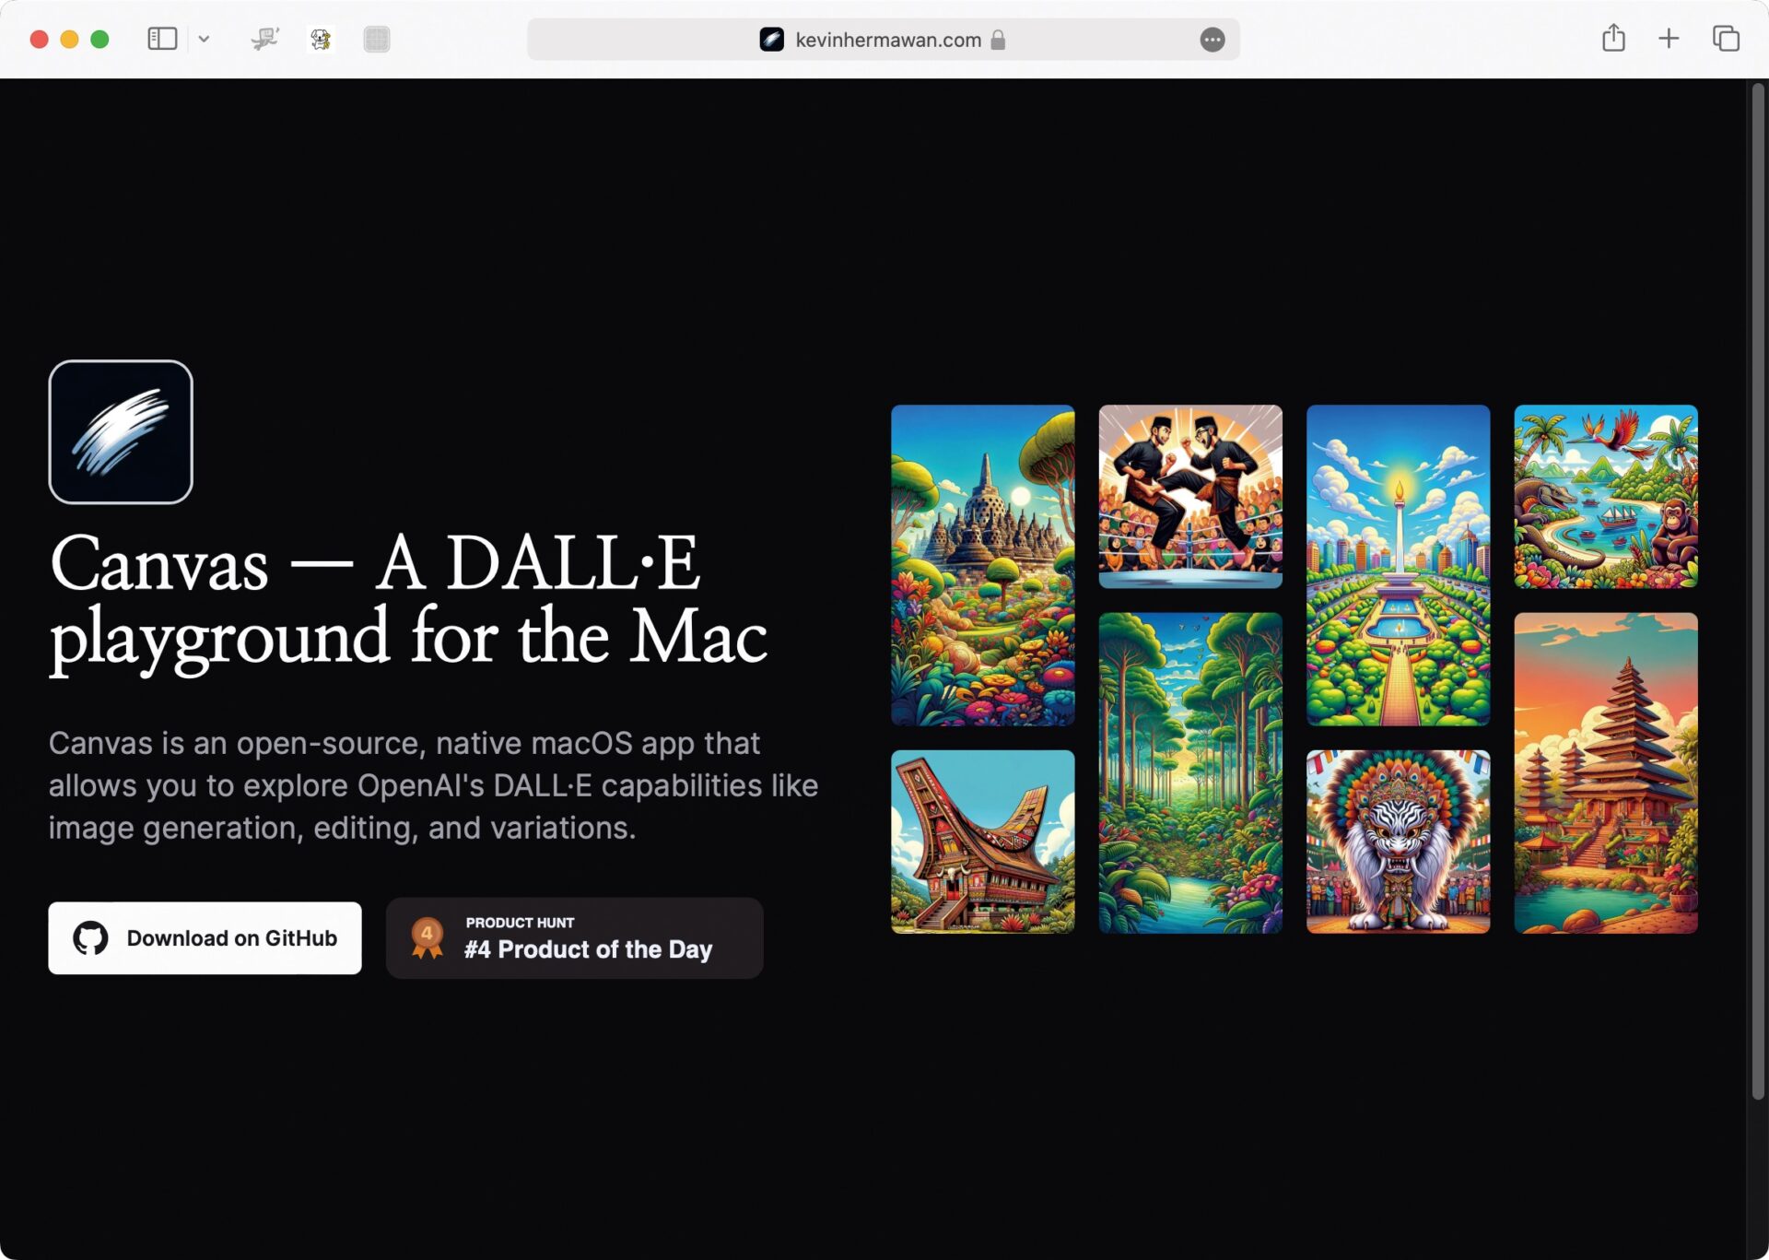Viewport: 1769px width, 1260px height.
Task: Open the Monas monument thumbnail
Action: [1398, 565]
